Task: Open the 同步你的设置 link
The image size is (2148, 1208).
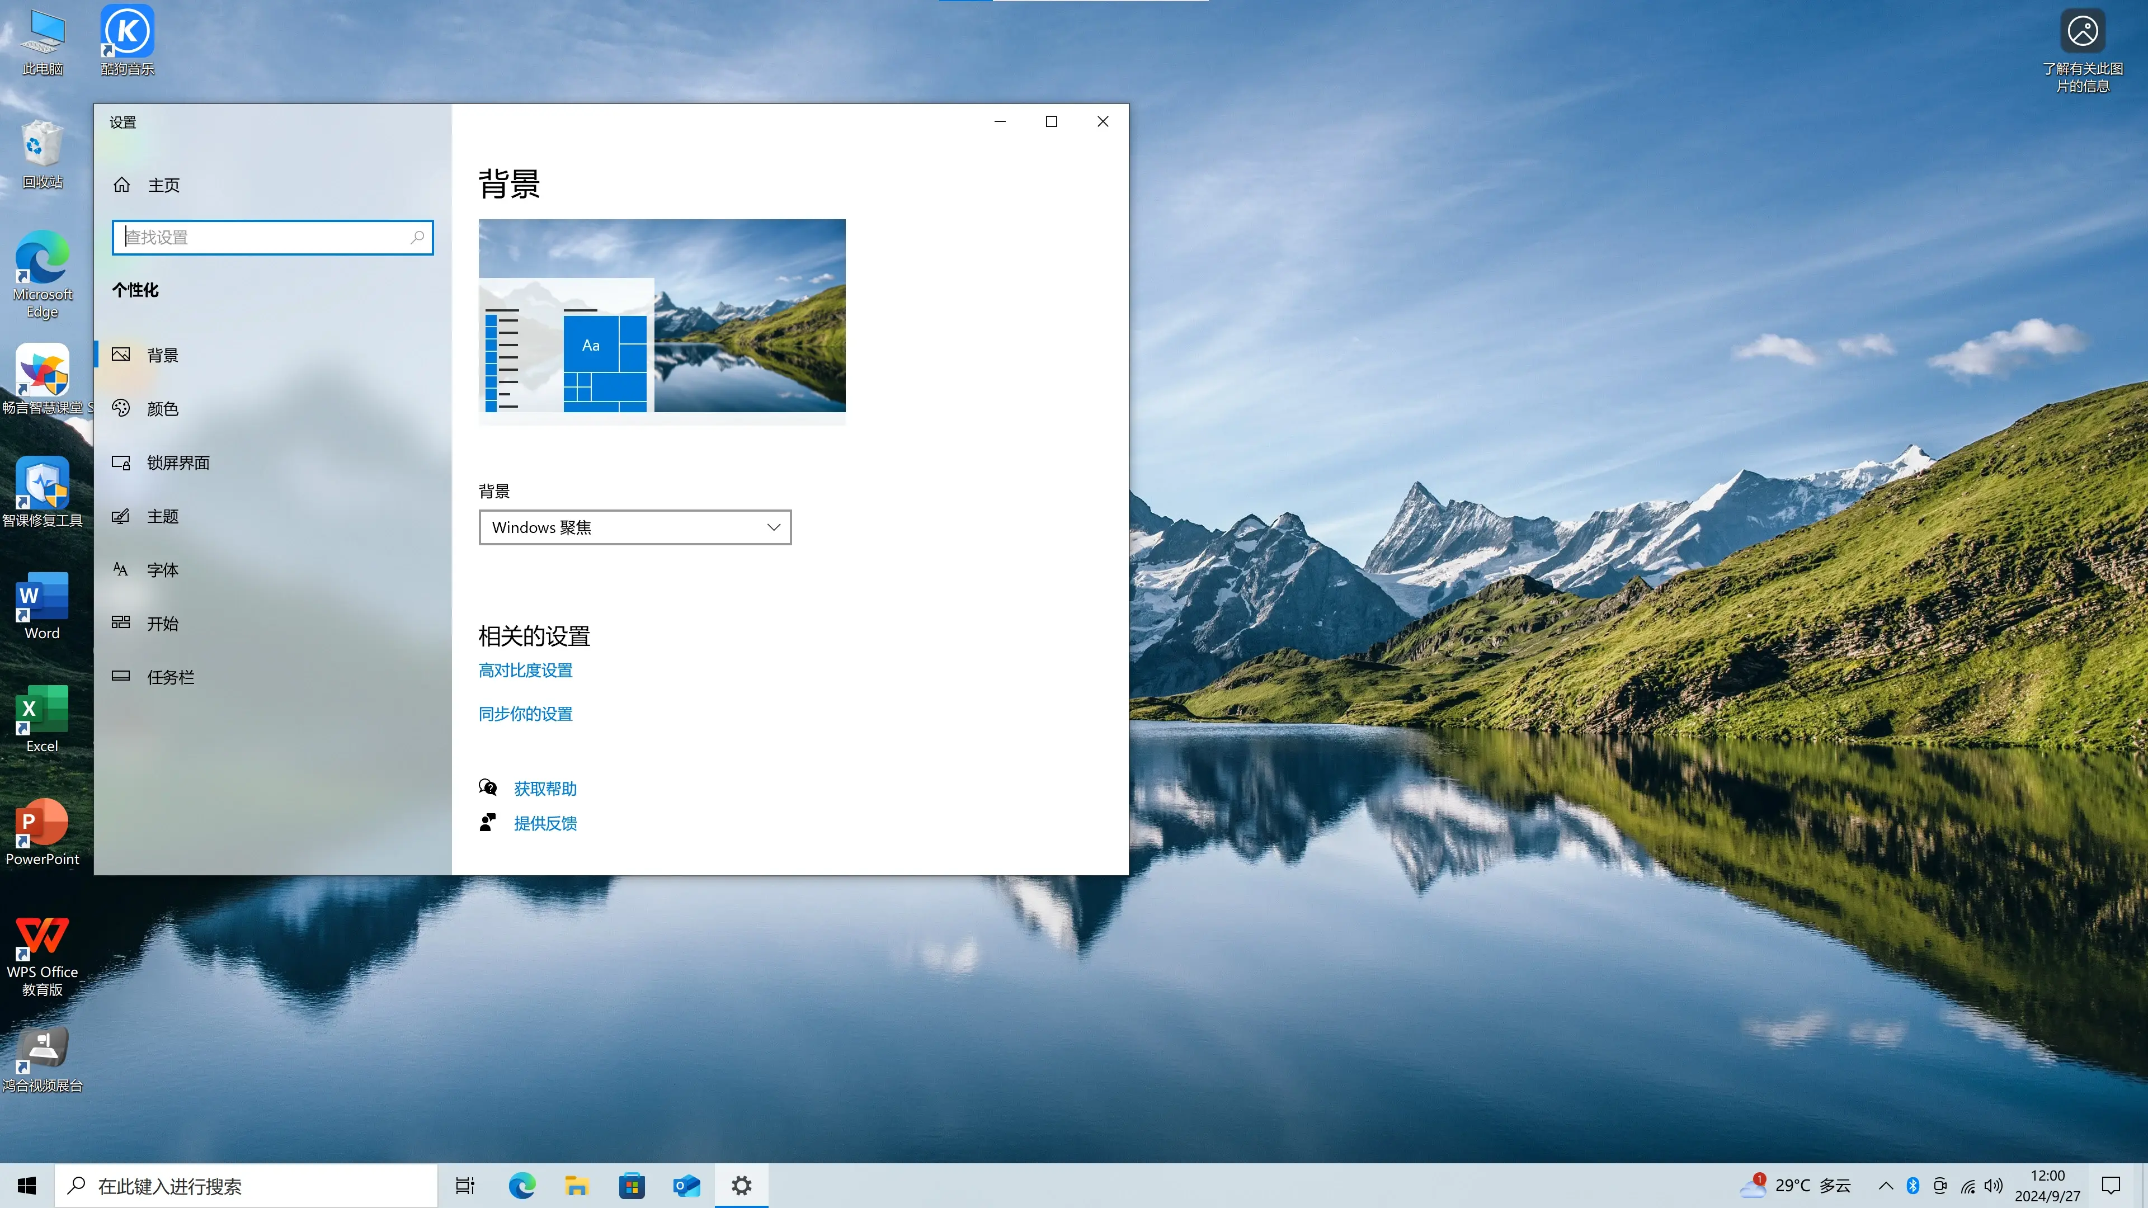Action: pos(525,714)
